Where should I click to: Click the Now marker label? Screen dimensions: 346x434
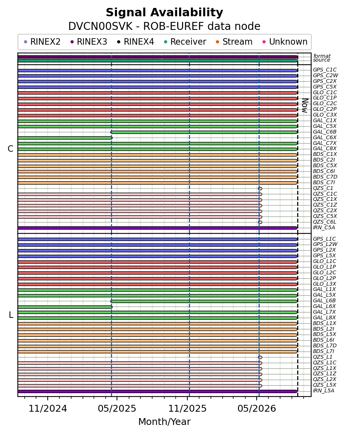point(305,106)
